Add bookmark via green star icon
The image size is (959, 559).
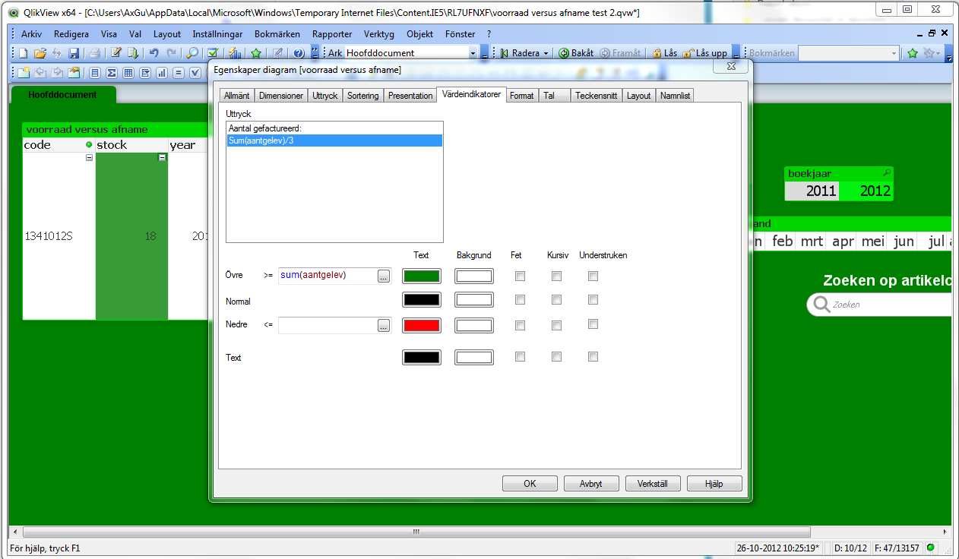pos(256,53)
